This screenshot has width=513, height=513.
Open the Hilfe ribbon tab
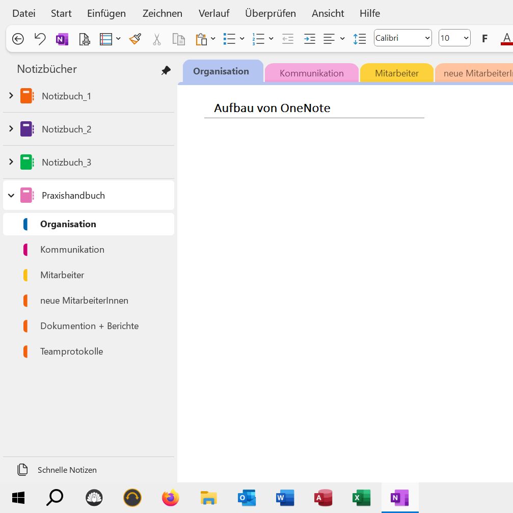click(x=370, y=13)
